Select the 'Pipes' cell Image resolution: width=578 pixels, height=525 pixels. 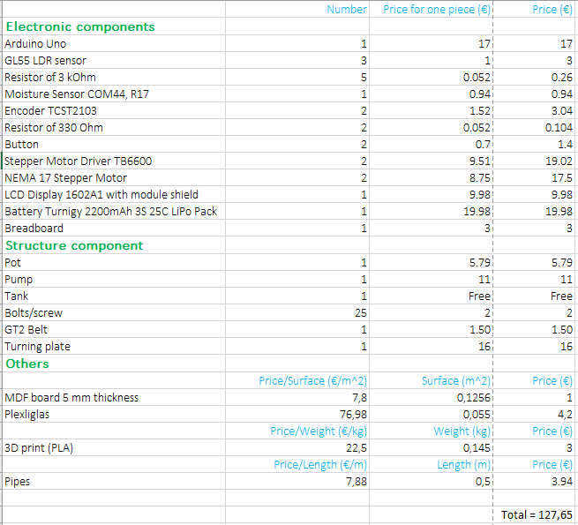click(x=114, y=481)
